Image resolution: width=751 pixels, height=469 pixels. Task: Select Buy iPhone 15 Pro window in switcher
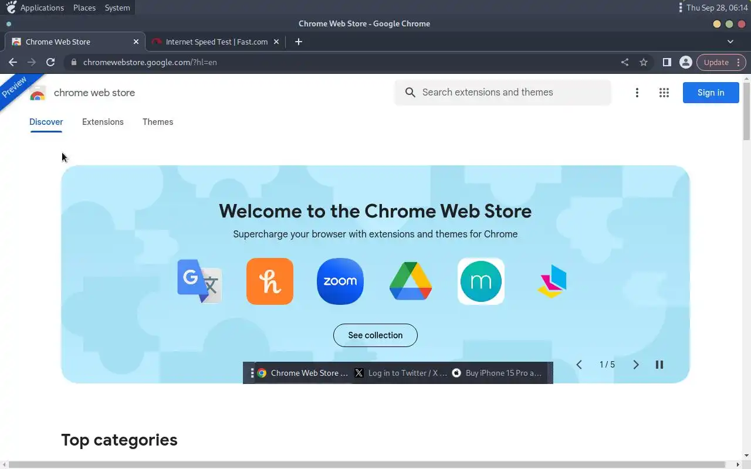498,373
